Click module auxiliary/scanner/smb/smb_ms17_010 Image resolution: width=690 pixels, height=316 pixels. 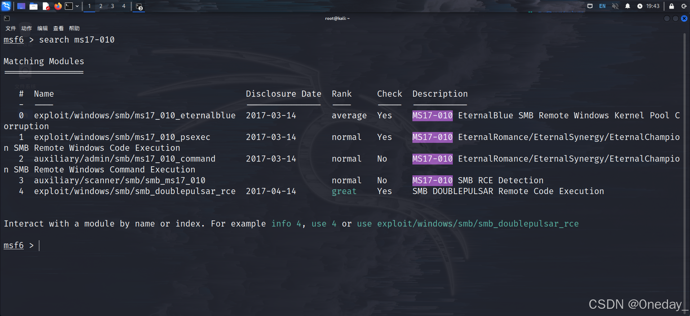coord(120,180)
